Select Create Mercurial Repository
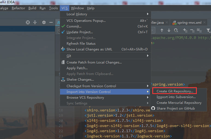This screenshot has height=139, width=211. 179,103
